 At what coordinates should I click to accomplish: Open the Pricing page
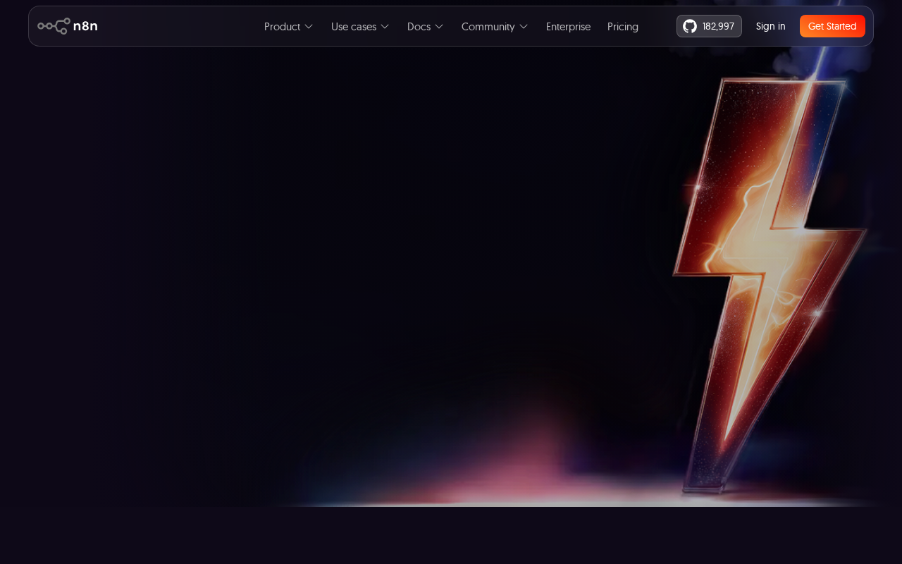(623, 26)
